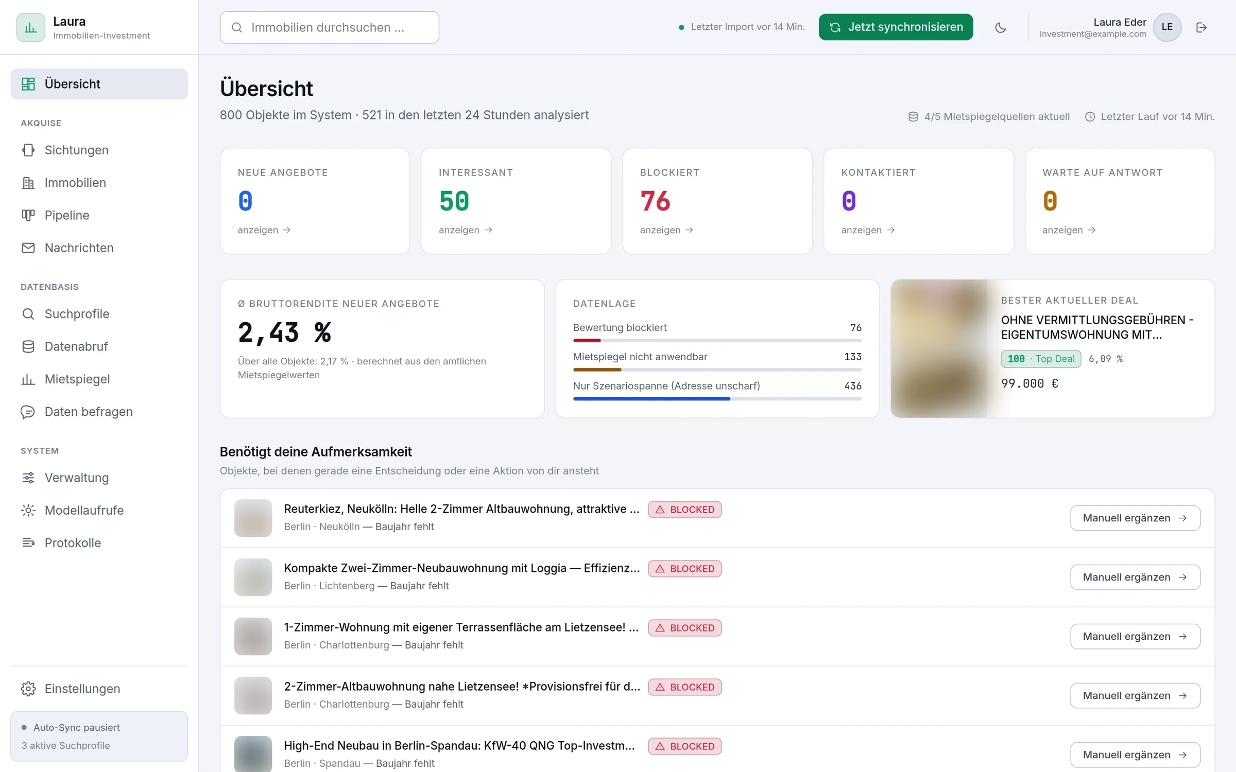Viewport: 1236px width, 772px height.
Task: Open Sichtungen in the sidebar
Action: 99,150
